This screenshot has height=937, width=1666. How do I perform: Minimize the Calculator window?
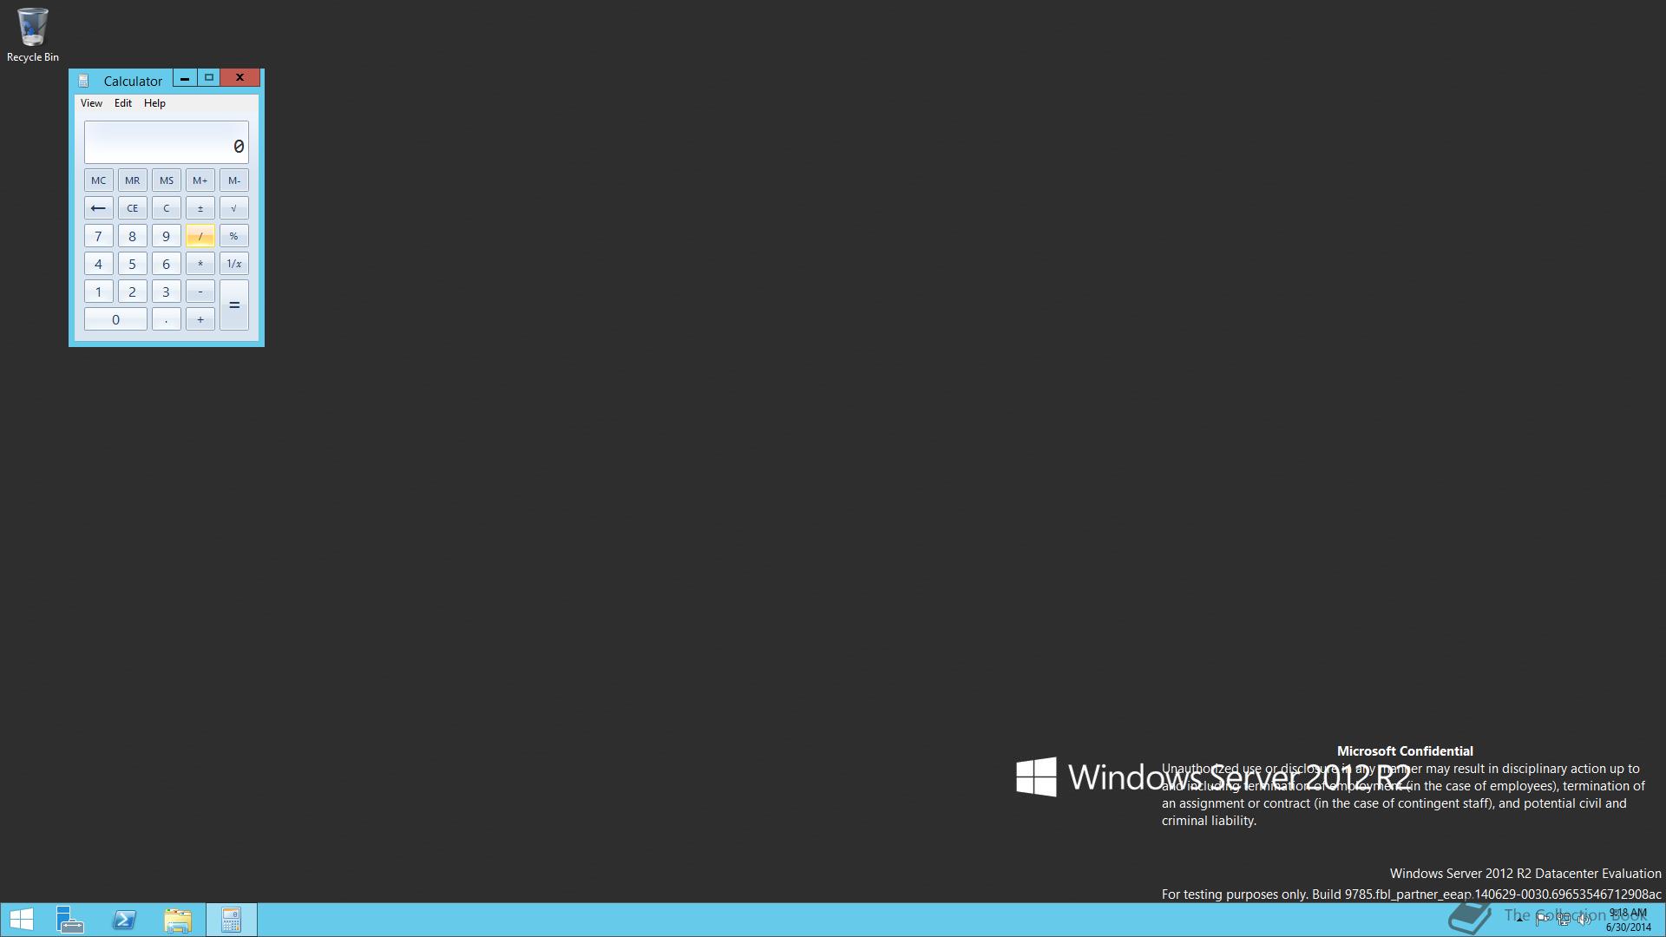click(185, 78)
